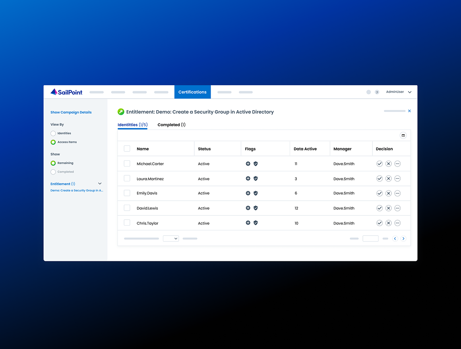
Task: Select Show Completed radio button
Action: point(53,172)
